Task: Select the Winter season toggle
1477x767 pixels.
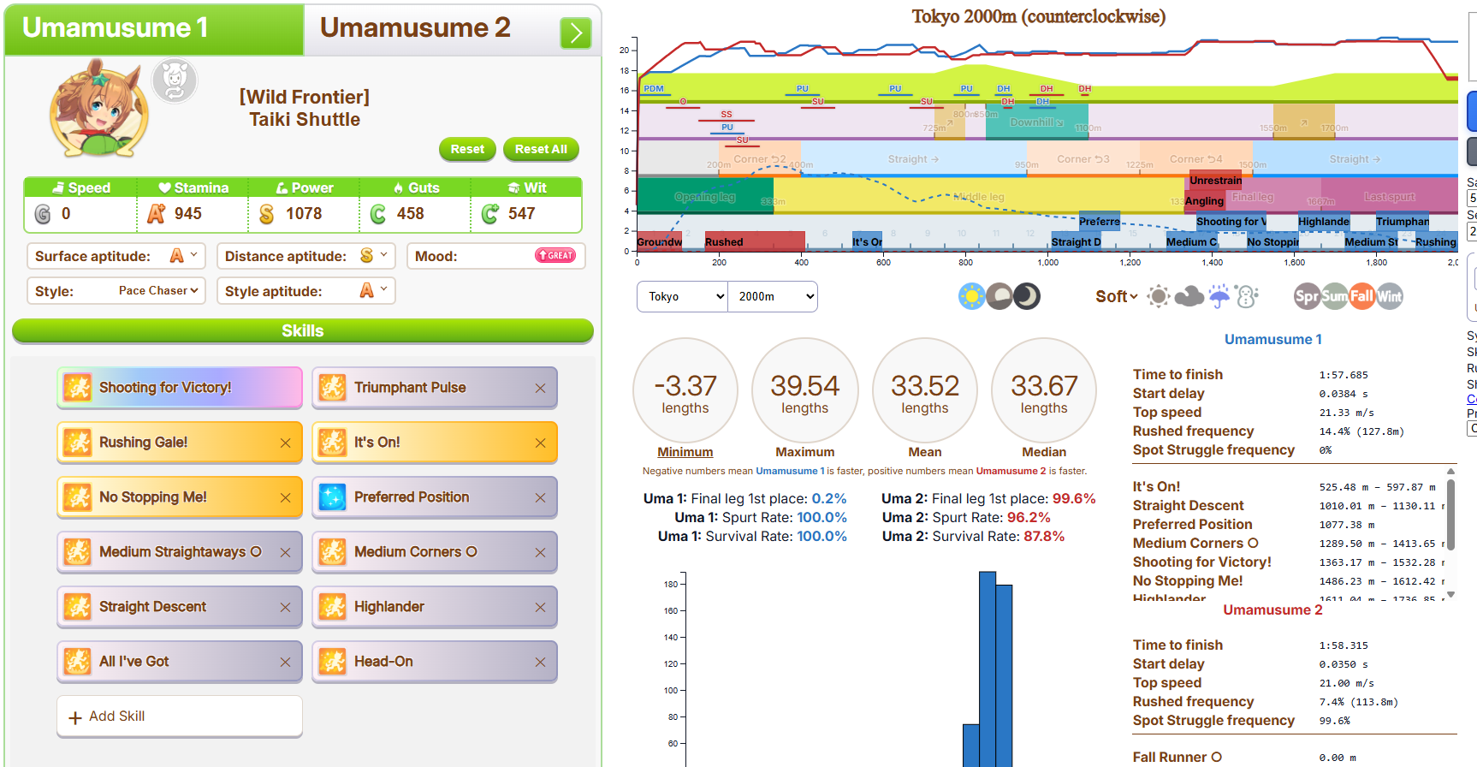Action: click(1389, 296)
